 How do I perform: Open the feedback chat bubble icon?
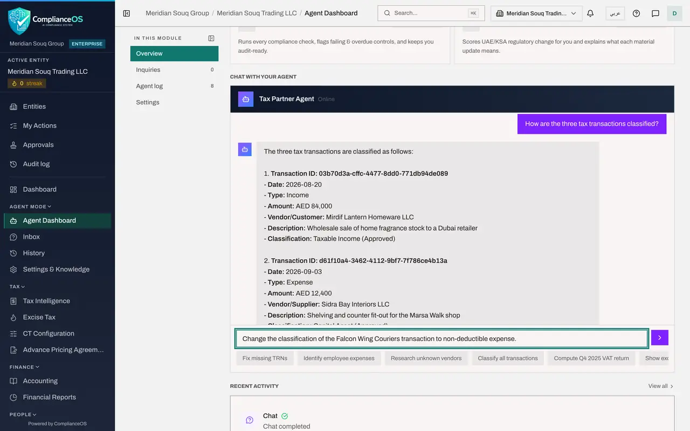[655, 13]
